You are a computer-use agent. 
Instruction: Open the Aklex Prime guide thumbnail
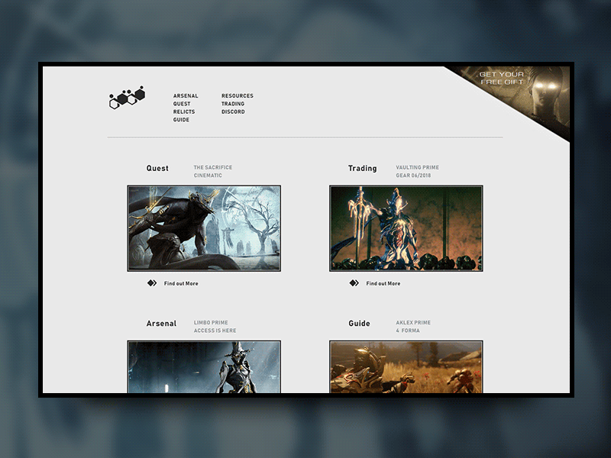click(406, 367)
